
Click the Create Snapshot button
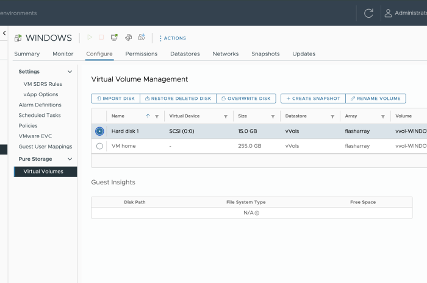coord(312,99)
